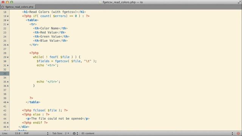Click the fold end arrow at line 45
Image resolution: width=242 pixels, height=136 pixels.
(x=8, y=123)
